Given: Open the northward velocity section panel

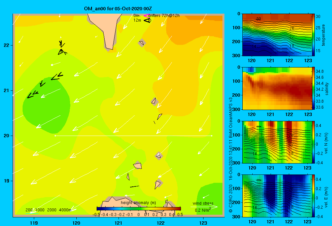Looking at the screenshot, I should tap(277, 142).
